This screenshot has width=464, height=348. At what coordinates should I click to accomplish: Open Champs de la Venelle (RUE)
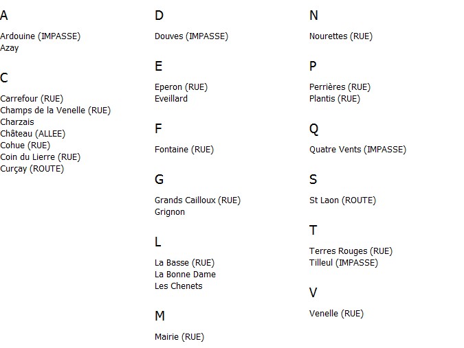[x=56, y=111]
